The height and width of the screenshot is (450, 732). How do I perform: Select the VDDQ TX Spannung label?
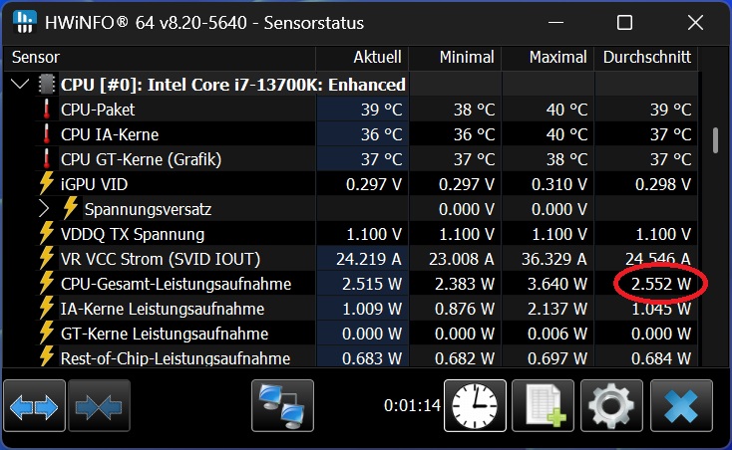point(133,234)
